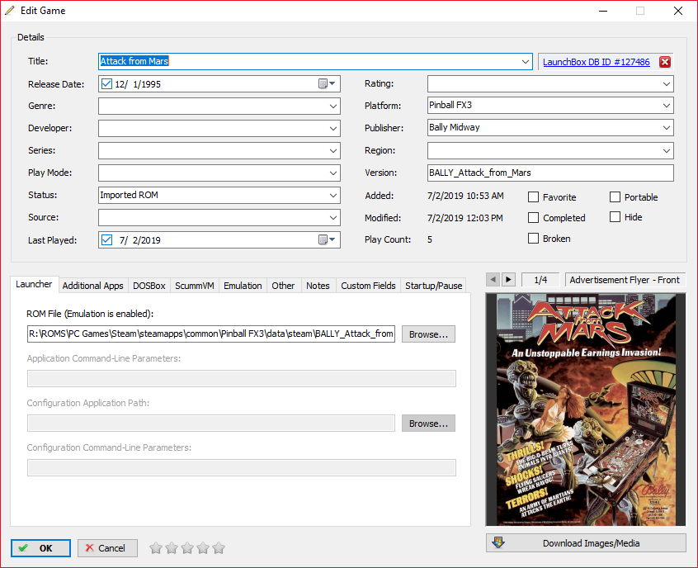Expand the Title dropdown
Viewport: 698px width, 568px height.
pos(526,61)
